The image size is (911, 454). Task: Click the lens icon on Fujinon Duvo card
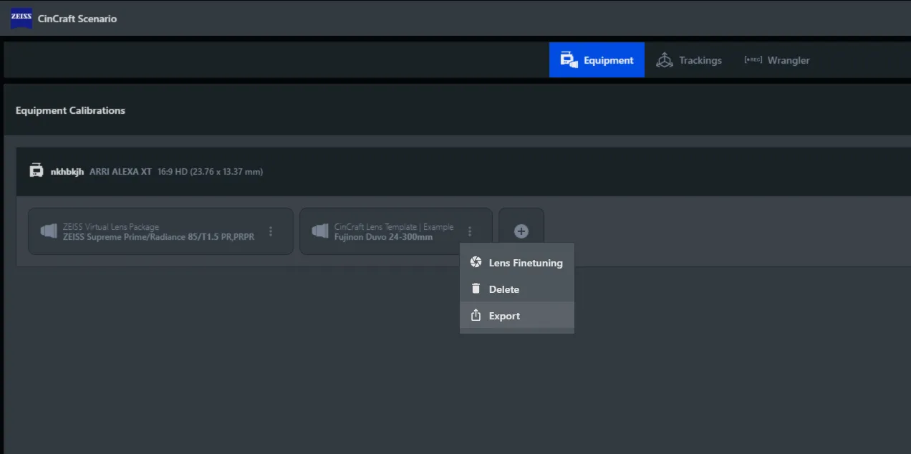click(x=320, y=231)
